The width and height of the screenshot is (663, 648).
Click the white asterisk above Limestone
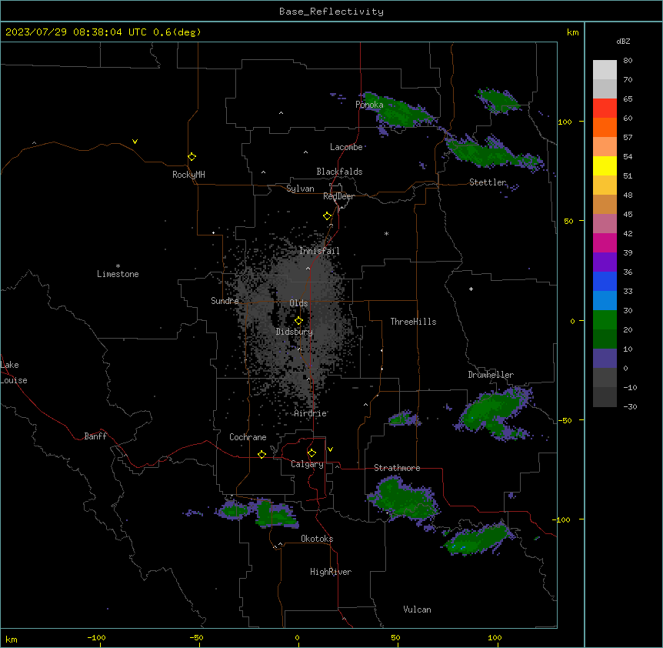click(x=118, y=266)
